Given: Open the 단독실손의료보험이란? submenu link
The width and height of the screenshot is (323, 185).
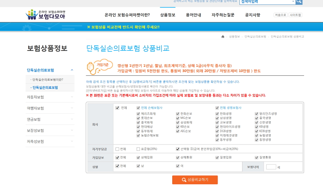Looking at the screenshot, I should (48, 79).
